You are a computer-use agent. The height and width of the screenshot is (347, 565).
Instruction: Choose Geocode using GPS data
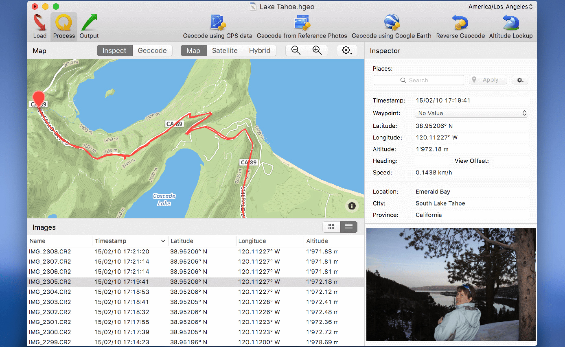point(217,26)
